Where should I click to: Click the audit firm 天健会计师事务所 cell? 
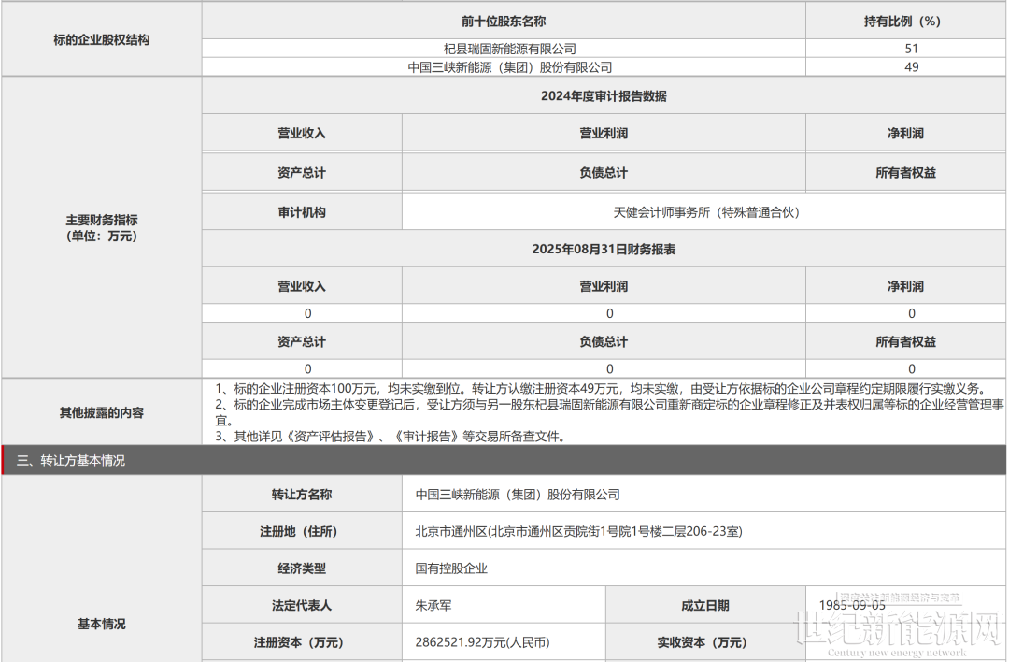[x=706, y=212]
